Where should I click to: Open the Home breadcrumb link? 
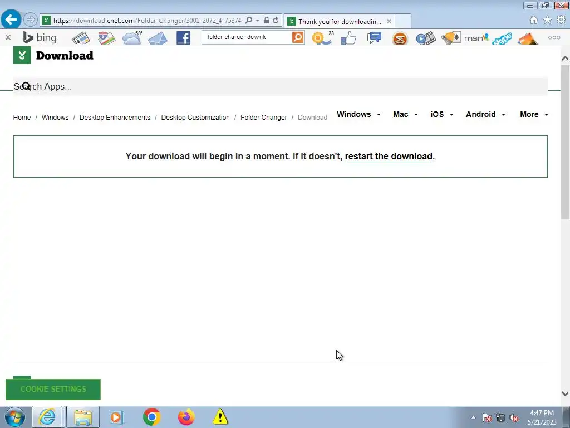[22, 118]
